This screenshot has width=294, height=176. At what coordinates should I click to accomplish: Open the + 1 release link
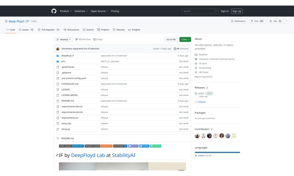(200, 102)
